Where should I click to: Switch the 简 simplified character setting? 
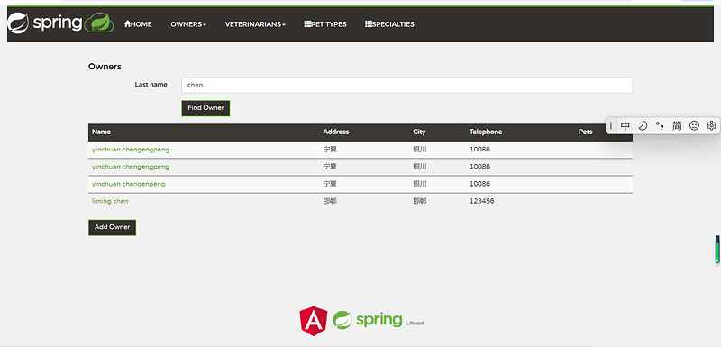pyautogui.click(x=677, y=125)
